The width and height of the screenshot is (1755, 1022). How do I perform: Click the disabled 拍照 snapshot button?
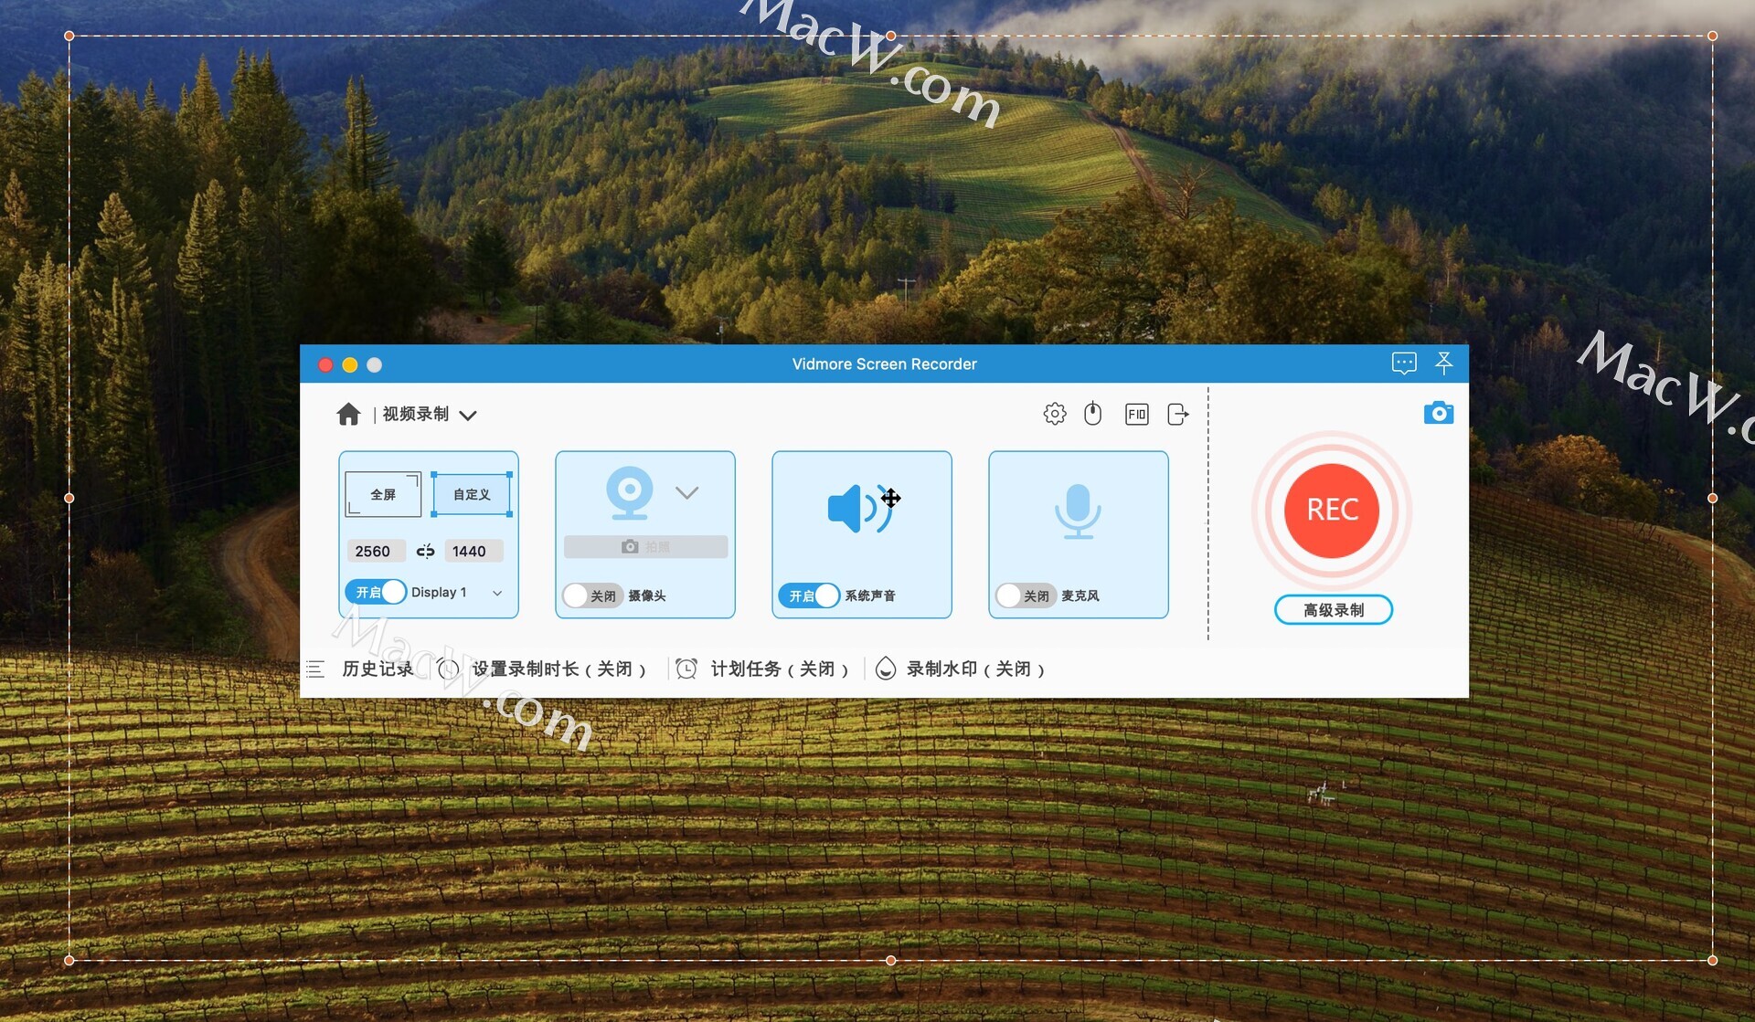(x=646, y=546)
